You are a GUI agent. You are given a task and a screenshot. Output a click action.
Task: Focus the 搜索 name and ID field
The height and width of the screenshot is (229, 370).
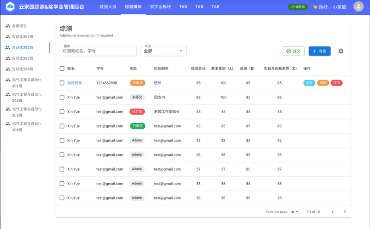point(98,51)
